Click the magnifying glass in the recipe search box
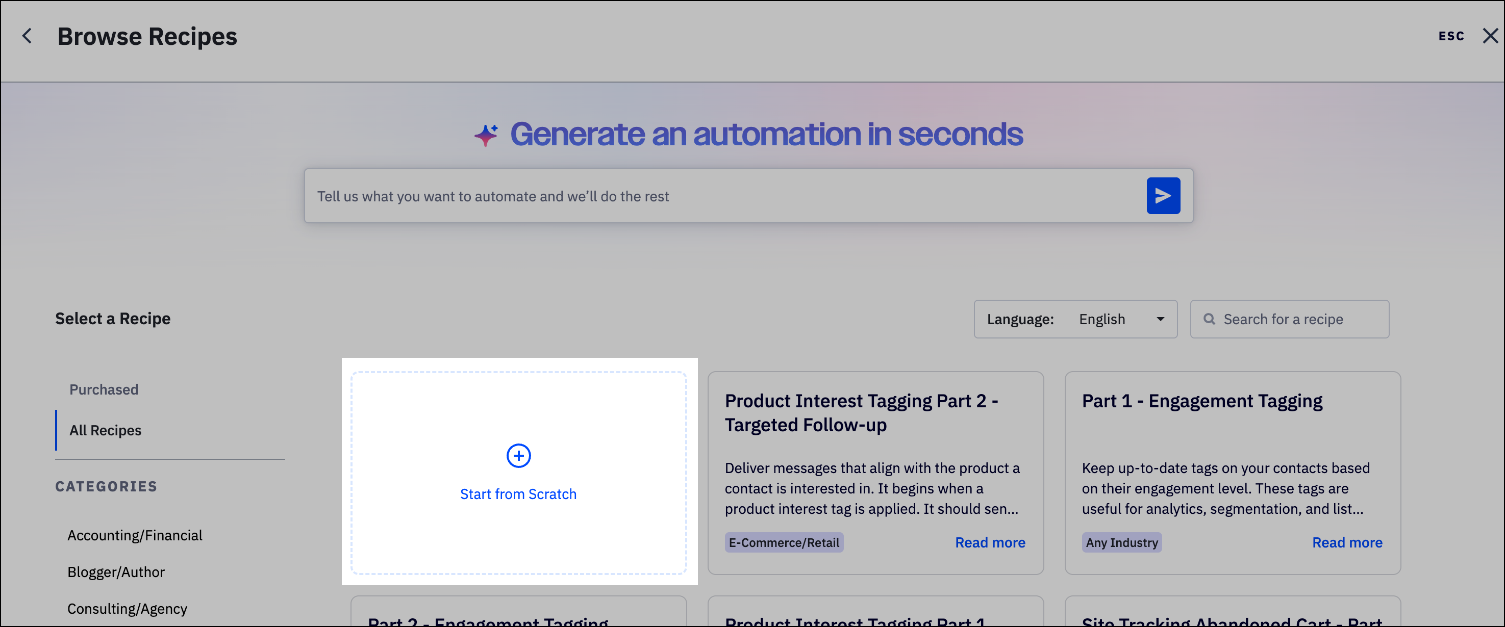 (1210, 319)
